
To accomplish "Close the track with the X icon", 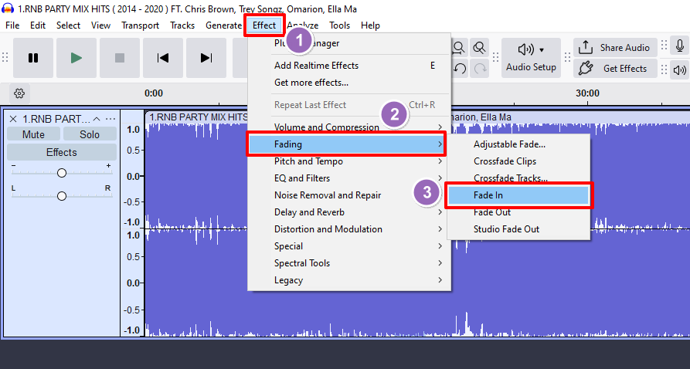I will click(x=13, y=119).
